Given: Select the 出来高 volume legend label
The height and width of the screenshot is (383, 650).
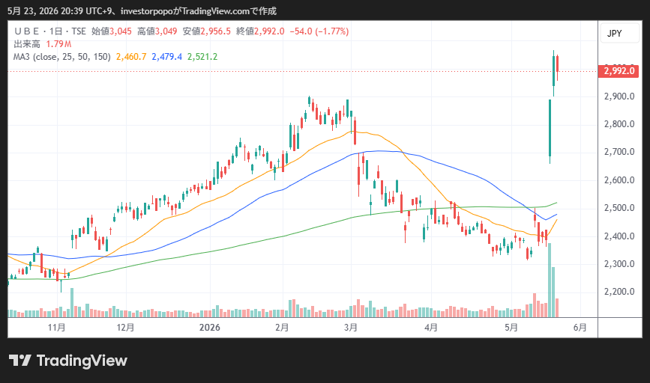Looking at the screenshot, I should pos(27,44).
